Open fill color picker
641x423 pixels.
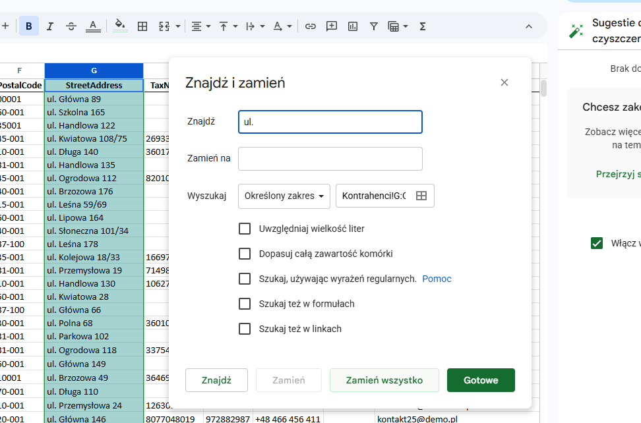pyautogui.click(x=120, y=25)
